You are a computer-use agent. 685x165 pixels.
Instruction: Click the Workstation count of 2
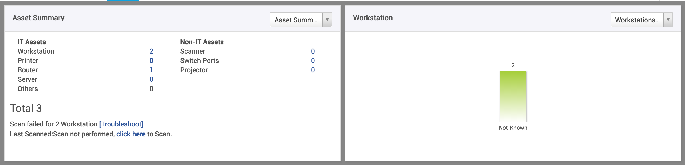coord(151,51)
